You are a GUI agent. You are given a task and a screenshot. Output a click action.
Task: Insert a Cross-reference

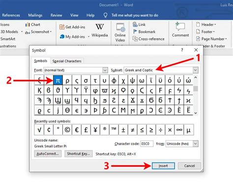pos(148,39)
